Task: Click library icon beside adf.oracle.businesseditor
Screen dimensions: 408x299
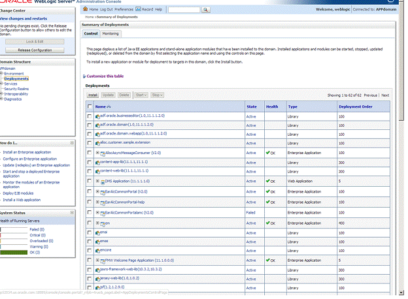Action: point(98,117)
